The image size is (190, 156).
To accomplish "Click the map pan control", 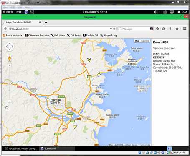I will [10, 47].
